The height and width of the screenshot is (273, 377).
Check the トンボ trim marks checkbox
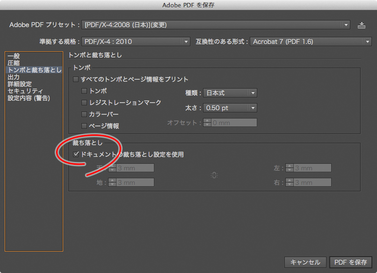(85, 91)
